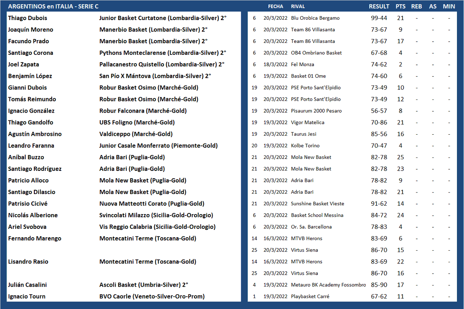Click rival Pisaurum 2000 Pesaro
The image size is (464, 309).
point(316,111)
